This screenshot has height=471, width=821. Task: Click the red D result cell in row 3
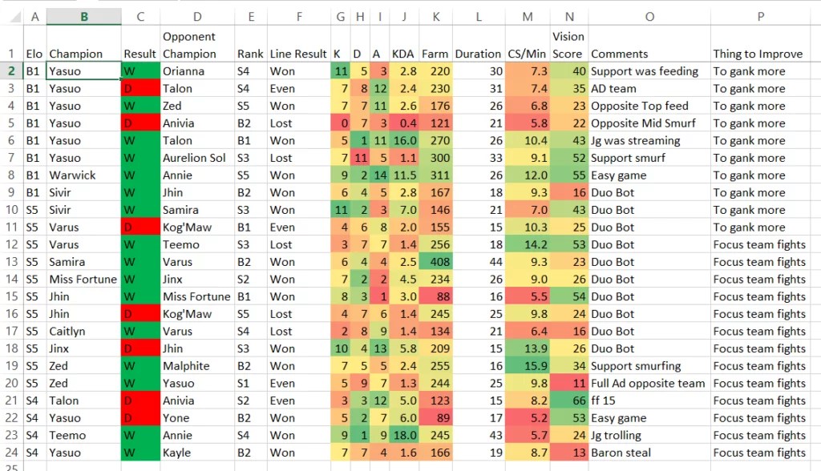point(140,88)
